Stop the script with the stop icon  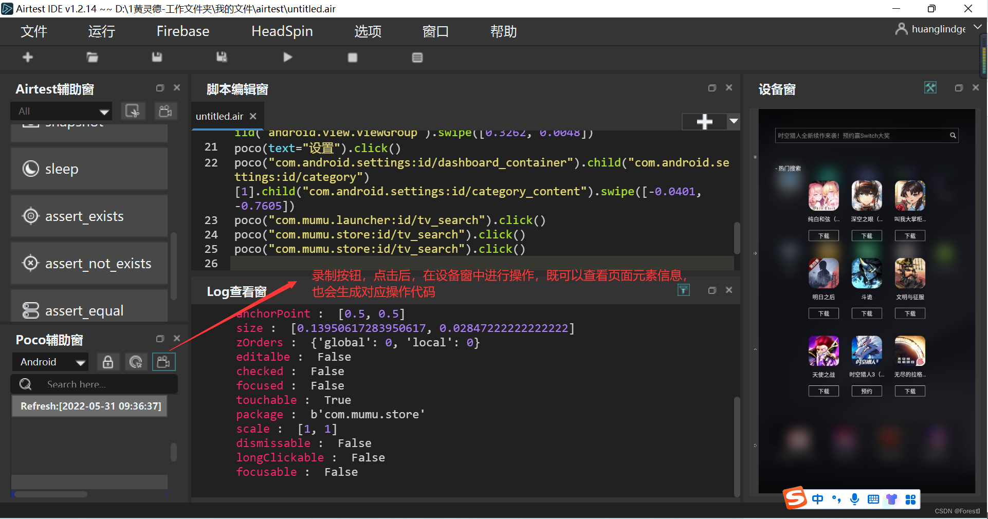(x=353, y=58)
